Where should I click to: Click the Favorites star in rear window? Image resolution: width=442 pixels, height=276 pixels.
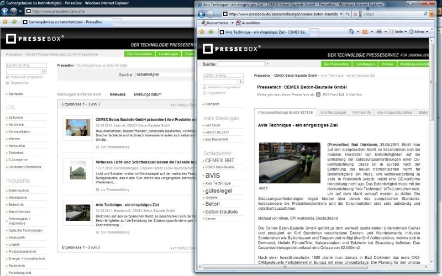pos(5,22)
